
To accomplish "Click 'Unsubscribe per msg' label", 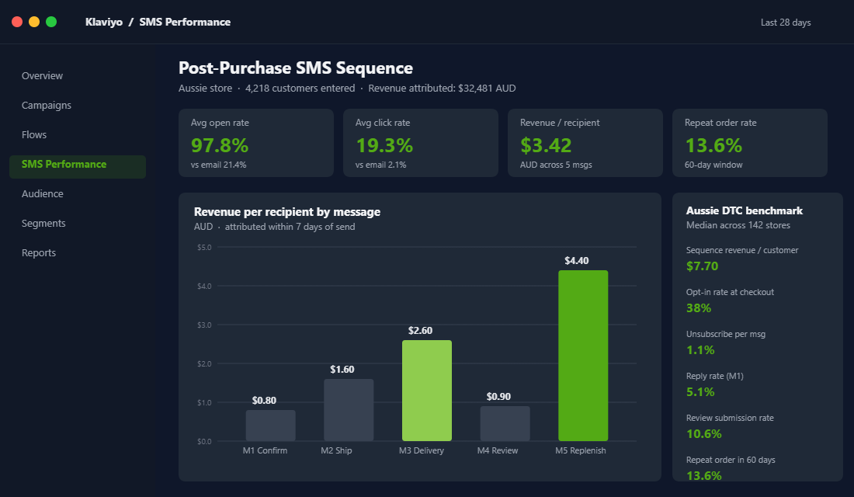I will coord(725,334).
